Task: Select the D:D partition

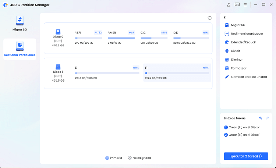Action: click(191, 37)
